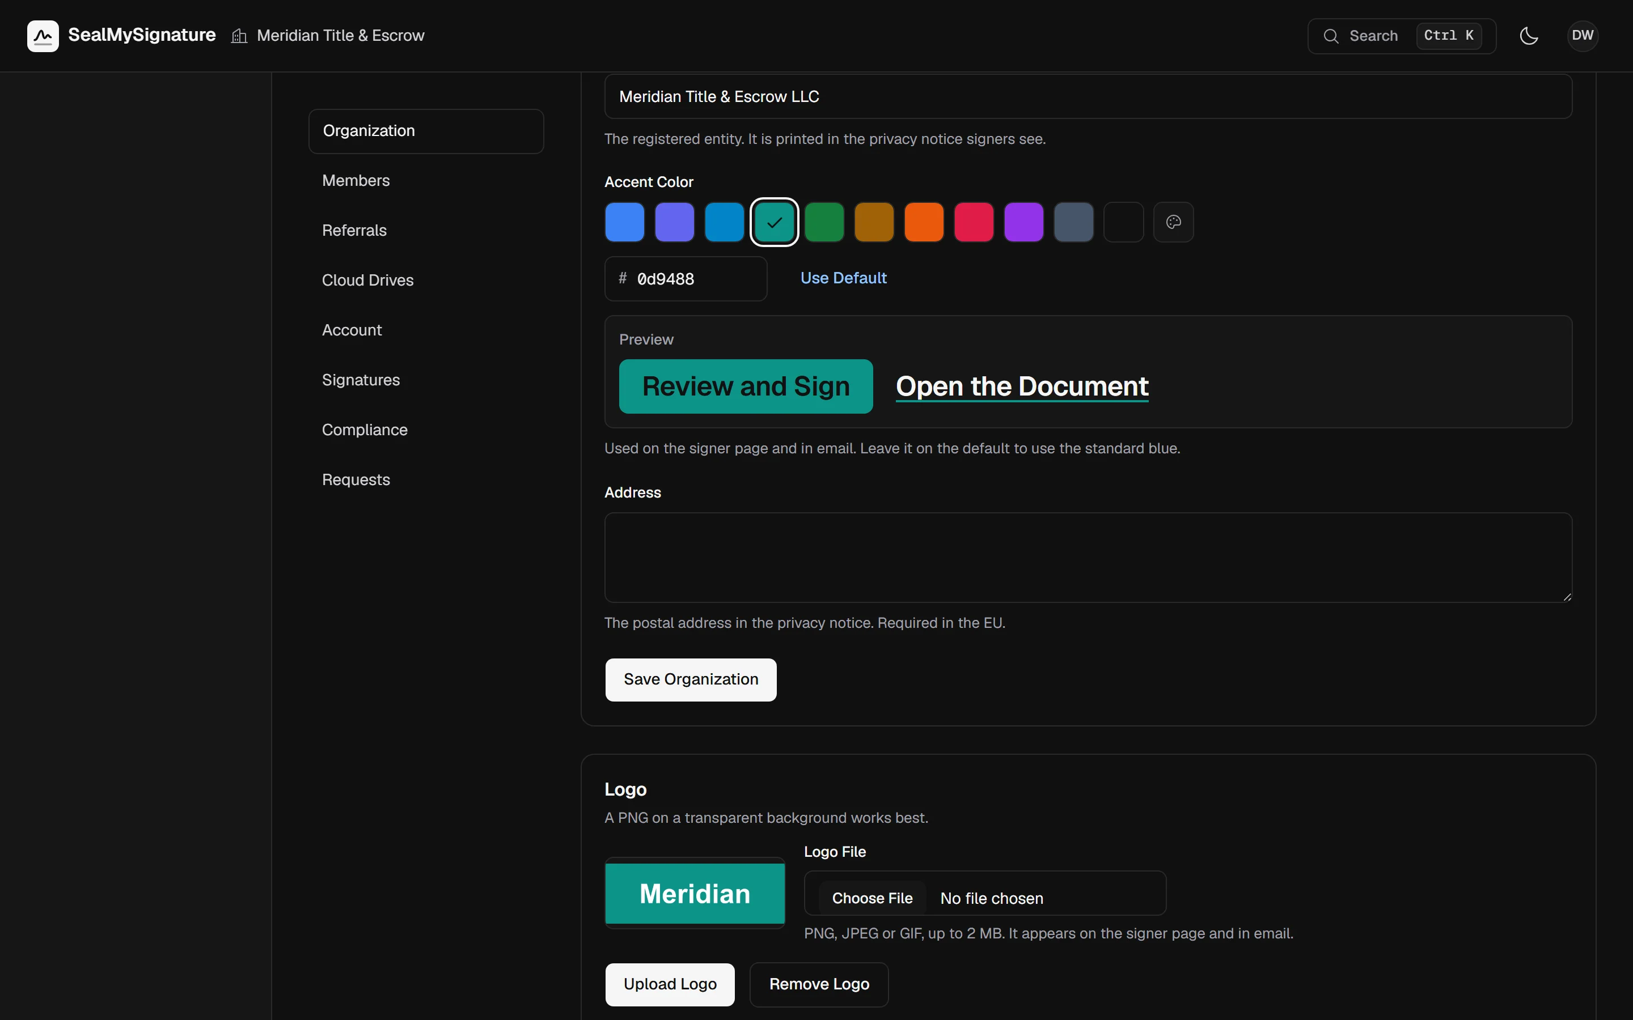1633x1020 pixels.
Task: Pick the sky blue accent swatch
Action: (725, 222)
